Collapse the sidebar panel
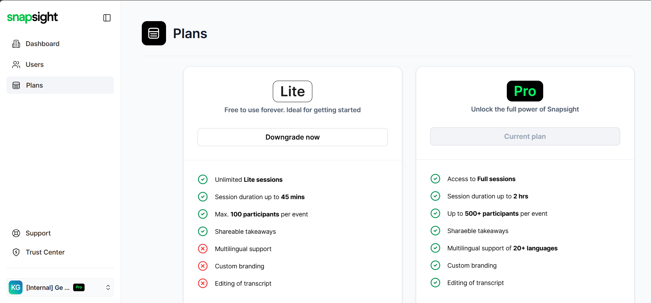Viewport: 651px width, 303px height. [107, 18]
